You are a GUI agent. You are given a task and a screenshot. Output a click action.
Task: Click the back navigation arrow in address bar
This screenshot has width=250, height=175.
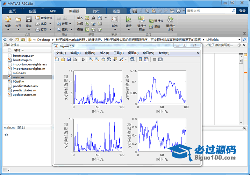pyautogui.click(x=5, y=40)
